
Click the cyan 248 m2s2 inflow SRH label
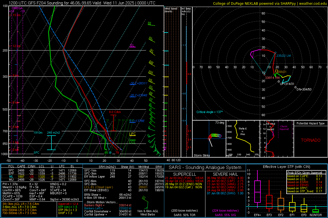click(54, 133)
